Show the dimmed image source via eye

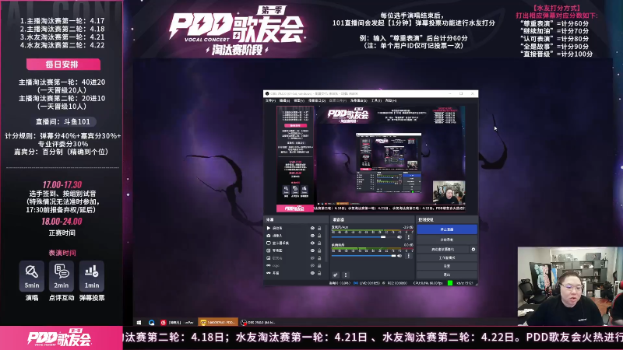(x=312, y=258)
